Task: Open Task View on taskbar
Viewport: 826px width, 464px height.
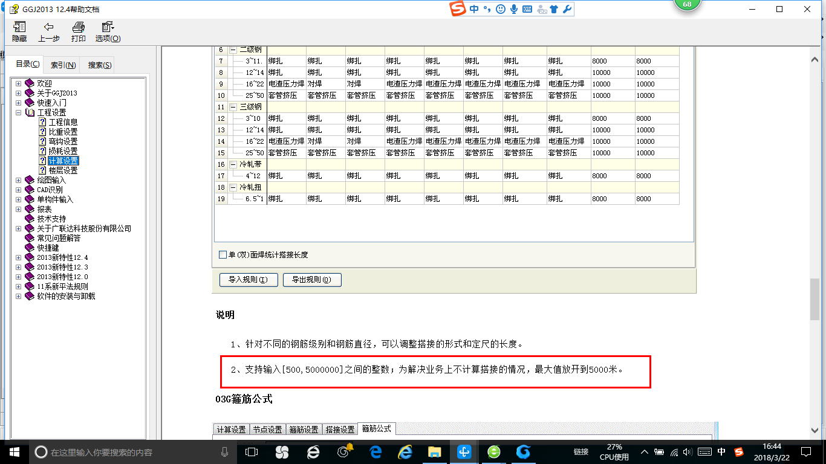Action: (x=252, y=452)
